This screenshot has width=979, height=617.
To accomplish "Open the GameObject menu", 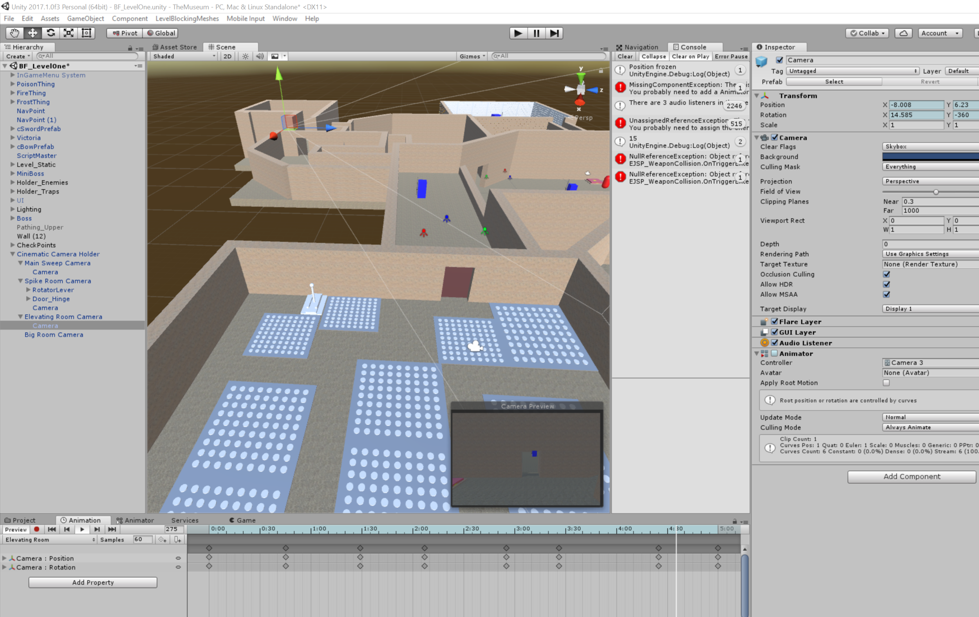I will point(85,18).
